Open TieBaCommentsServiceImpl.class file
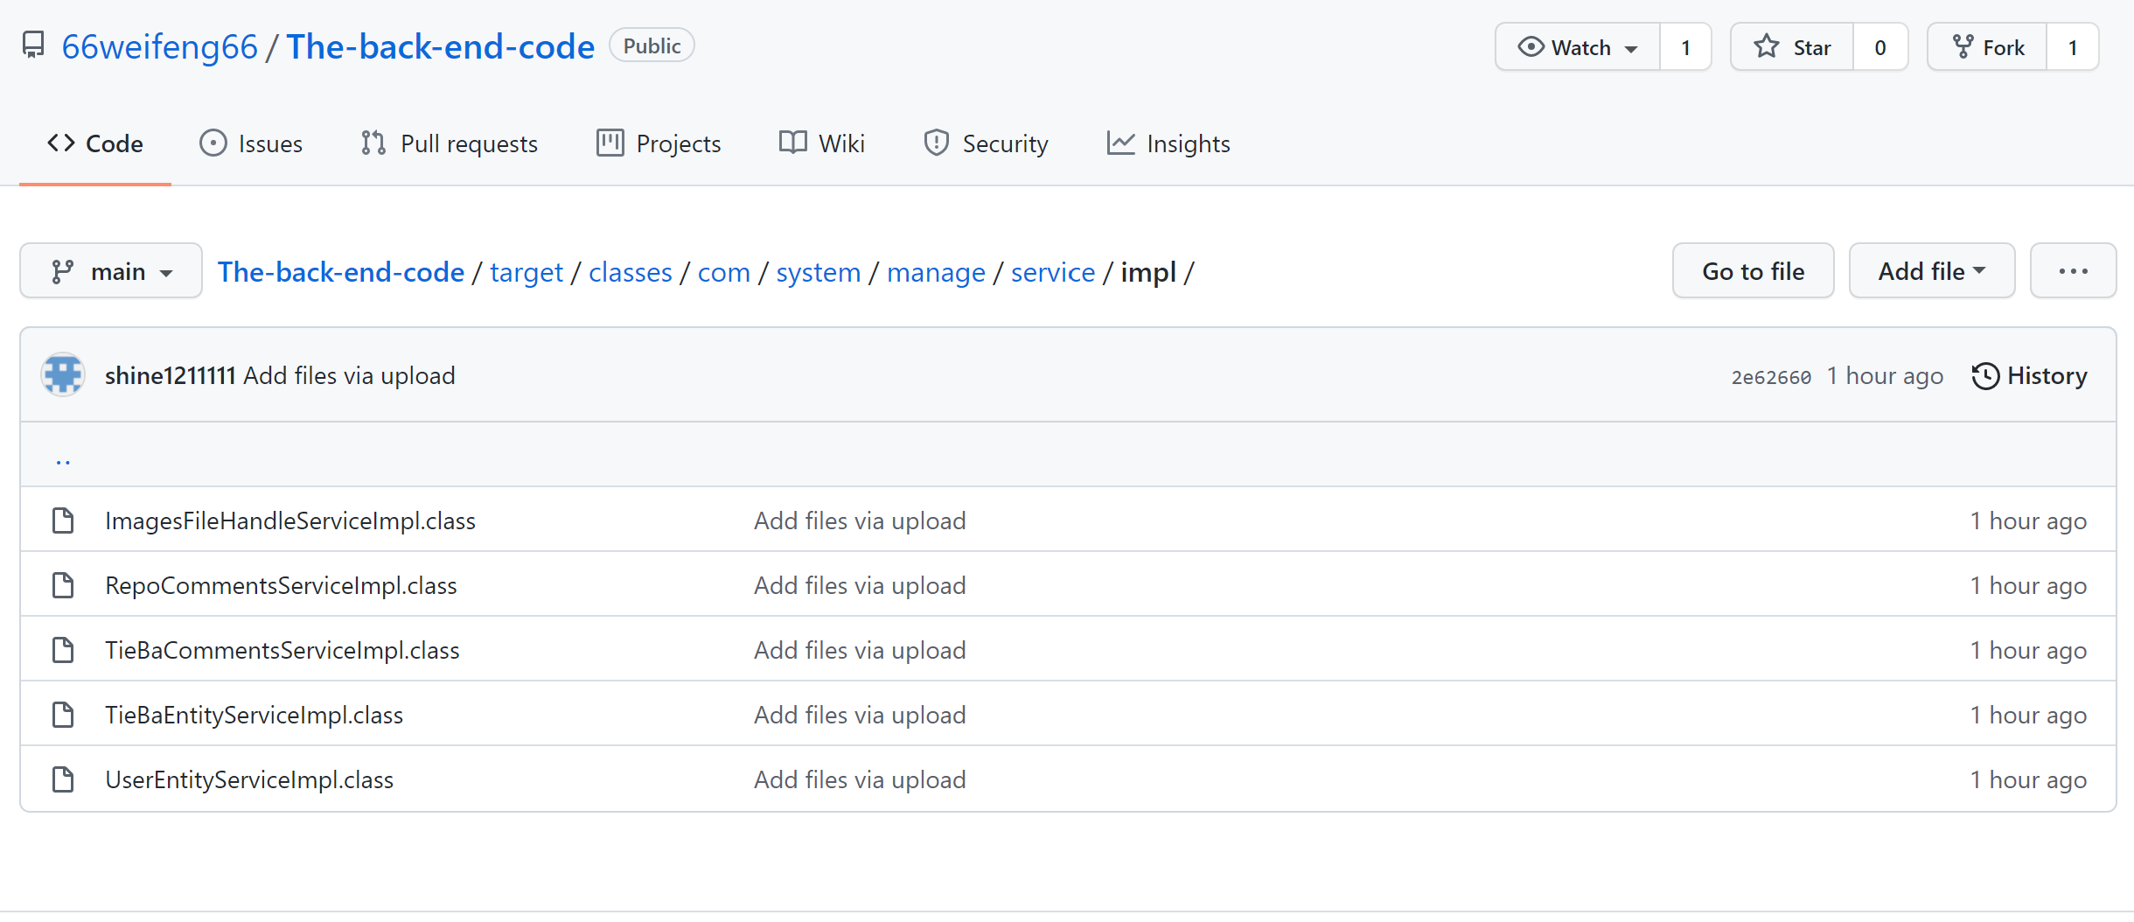2134x922 pixels. 282,650
